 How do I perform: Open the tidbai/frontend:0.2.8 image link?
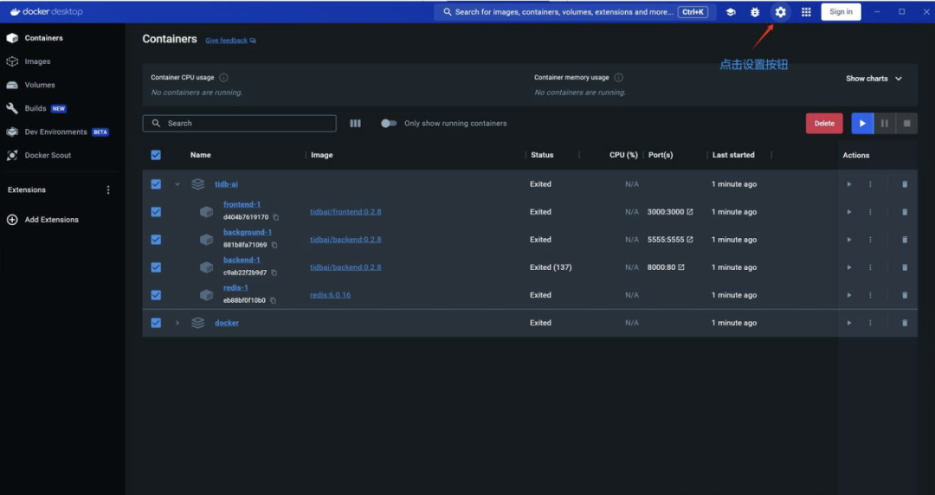(345, 212)
